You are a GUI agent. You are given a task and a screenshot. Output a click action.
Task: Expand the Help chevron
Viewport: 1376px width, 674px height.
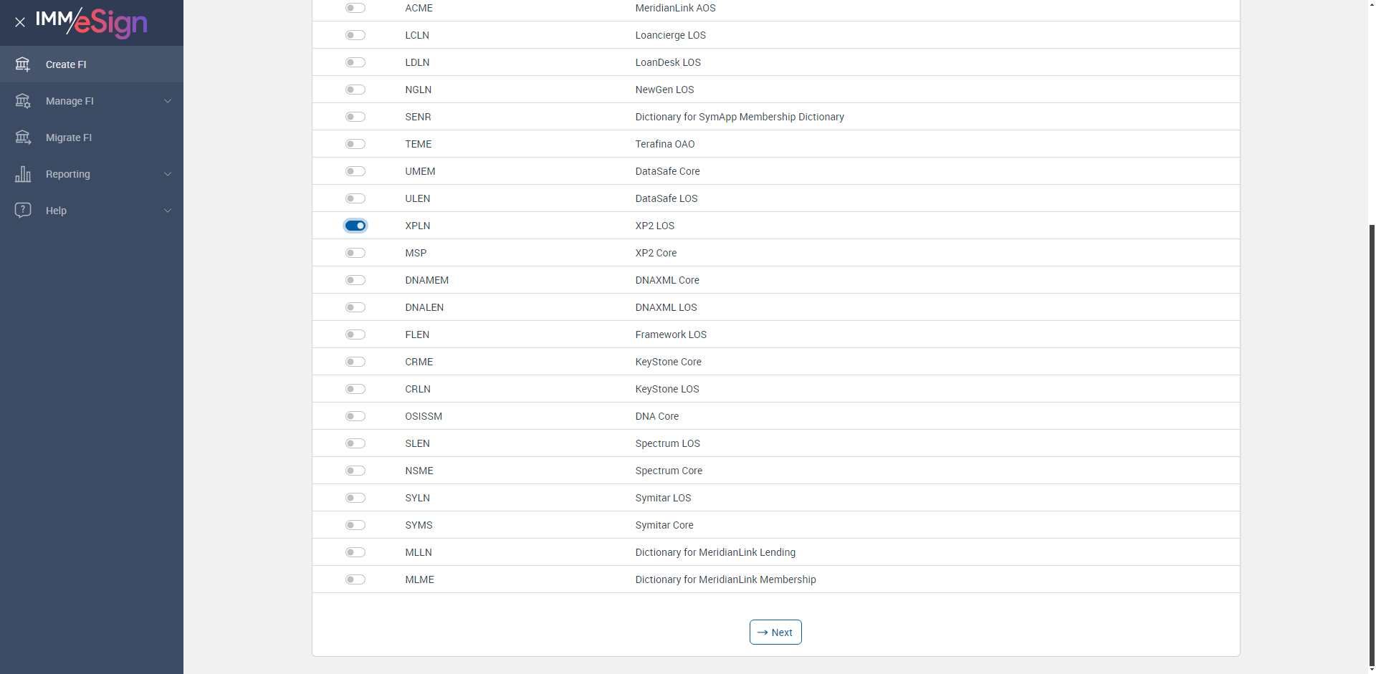click(168, 211)
